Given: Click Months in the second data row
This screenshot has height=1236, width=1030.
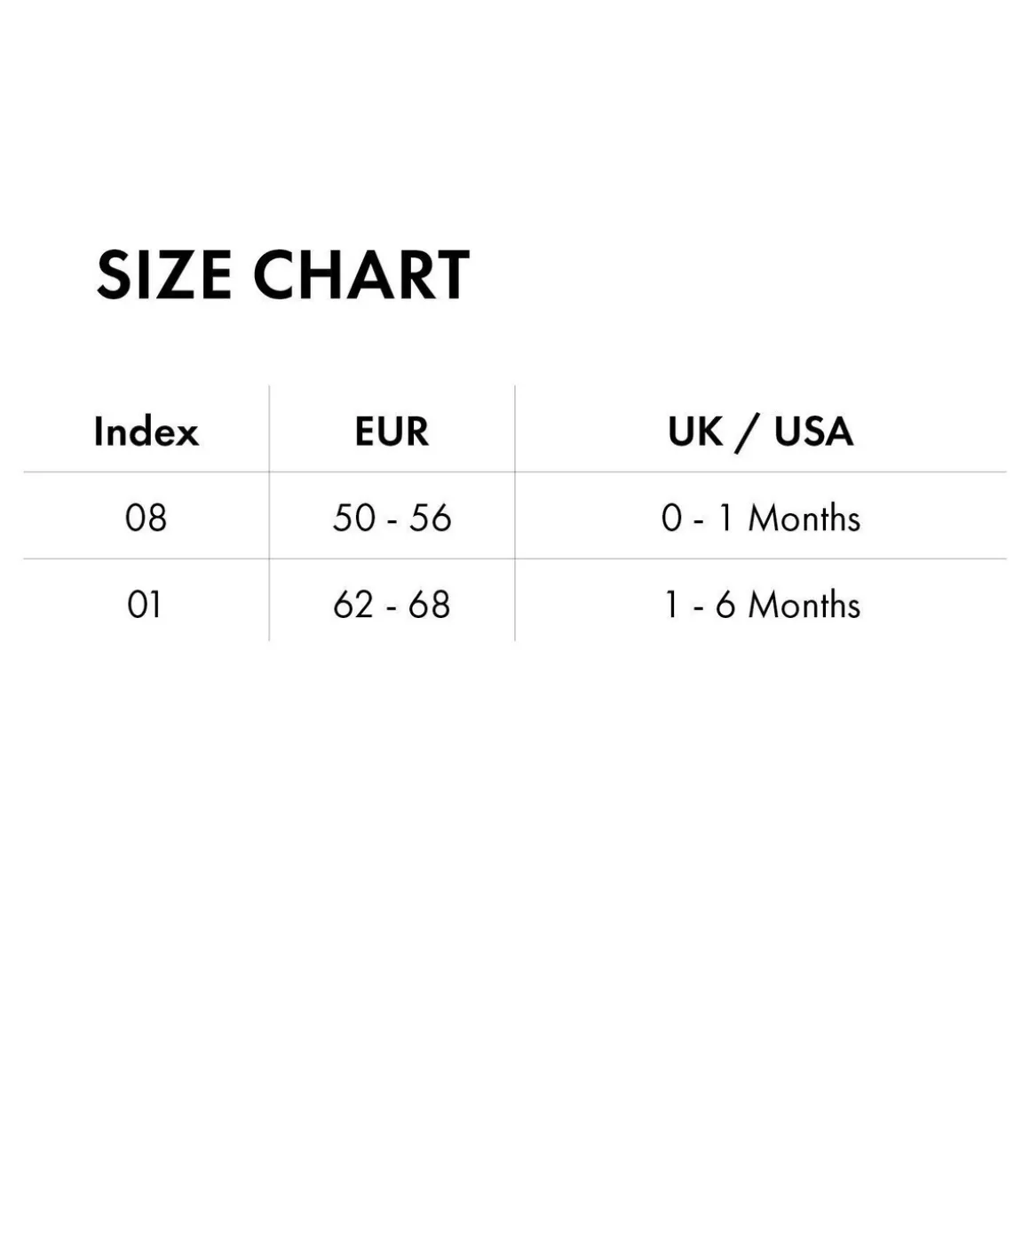Looking at the screenshot, I should [x=804, y=605].
